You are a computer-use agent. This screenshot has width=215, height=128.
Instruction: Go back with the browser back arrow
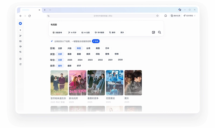(21, 16)
